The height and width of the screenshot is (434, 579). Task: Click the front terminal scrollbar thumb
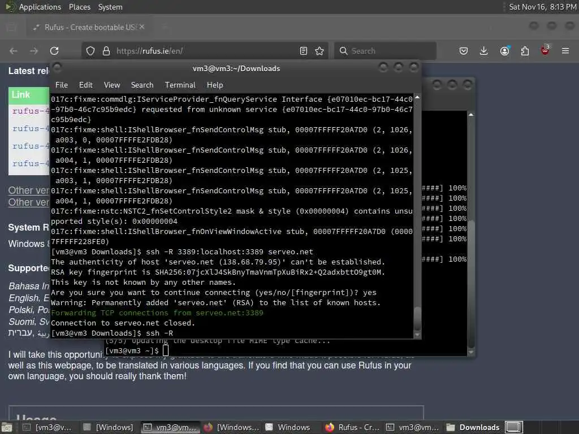coord(417,318)
